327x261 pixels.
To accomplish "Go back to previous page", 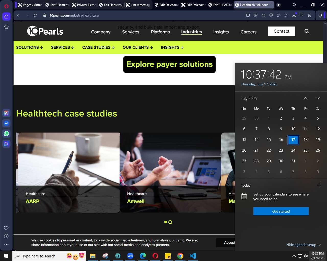I will (x=18, y=15).
